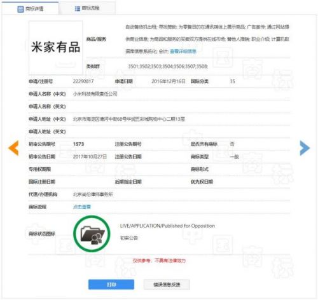Click the 后期指定日期 label
This screenshot has width=318, height=300.
tap(128, 182)
